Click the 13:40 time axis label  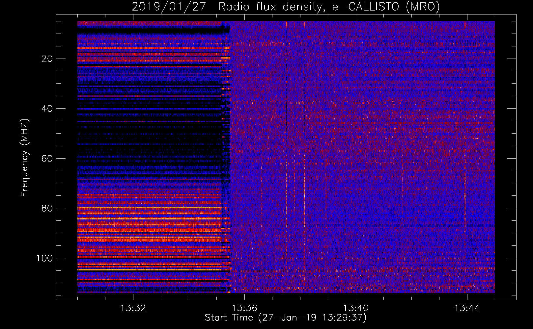(356, 308)
